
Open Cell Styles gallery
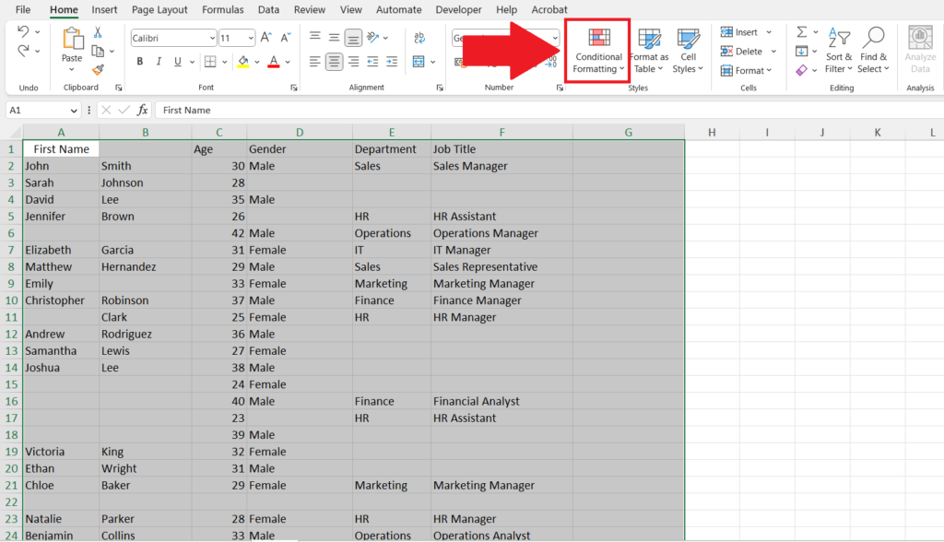(688, 52)
